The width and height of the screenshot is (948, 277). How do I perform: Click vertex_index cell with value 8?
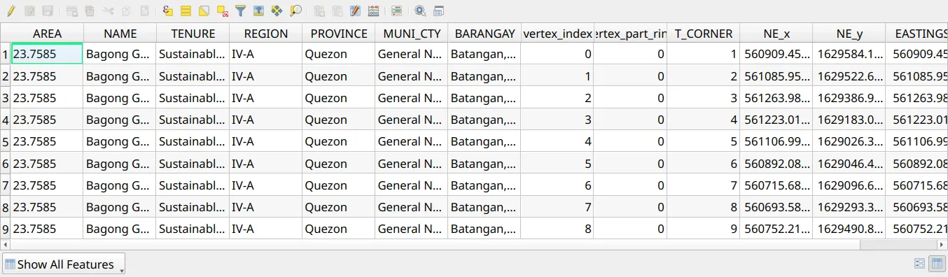(x=557, y=229)
